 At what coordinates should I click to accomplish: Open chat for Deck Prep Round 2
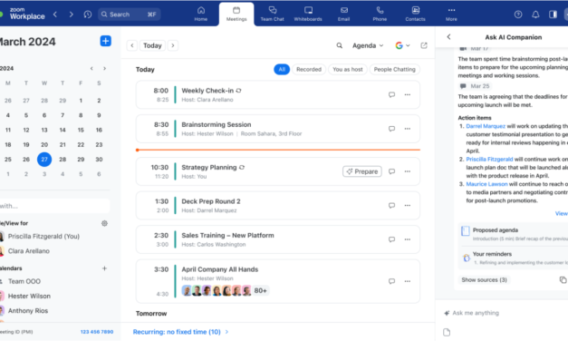(391, 205)
